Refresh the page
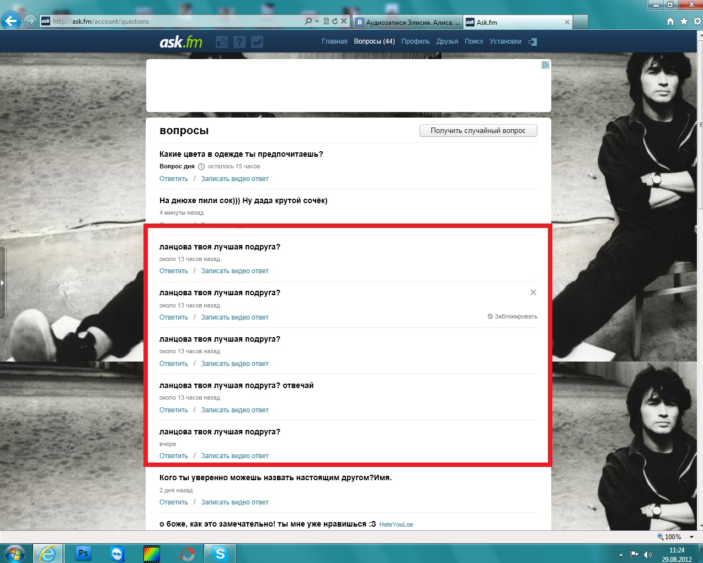Viewport: 703px width, 563px height. (x=334, y=21)
